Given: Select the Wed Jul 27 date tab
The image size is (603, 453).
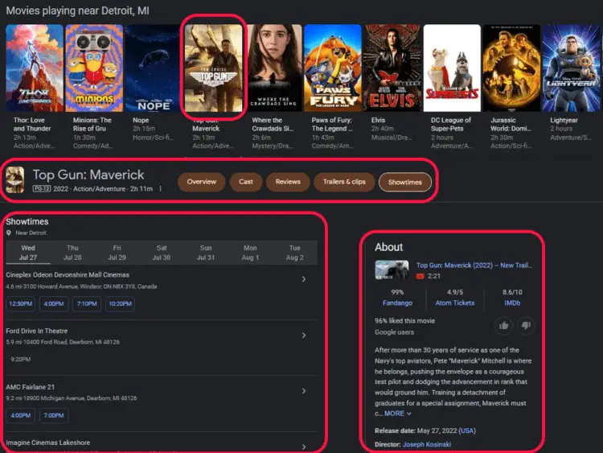Looking at the screenshot, I should click(28, 253).
